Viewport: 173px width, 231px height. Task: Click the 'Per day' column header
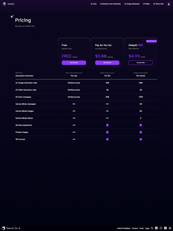click(74, 76)
